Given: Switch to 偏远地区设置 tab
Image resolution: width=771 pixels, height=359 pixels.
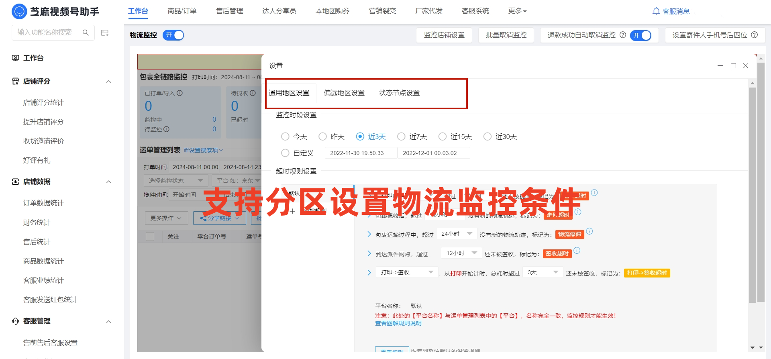Looking at the screenshot, I should click(x=344, y=93).
